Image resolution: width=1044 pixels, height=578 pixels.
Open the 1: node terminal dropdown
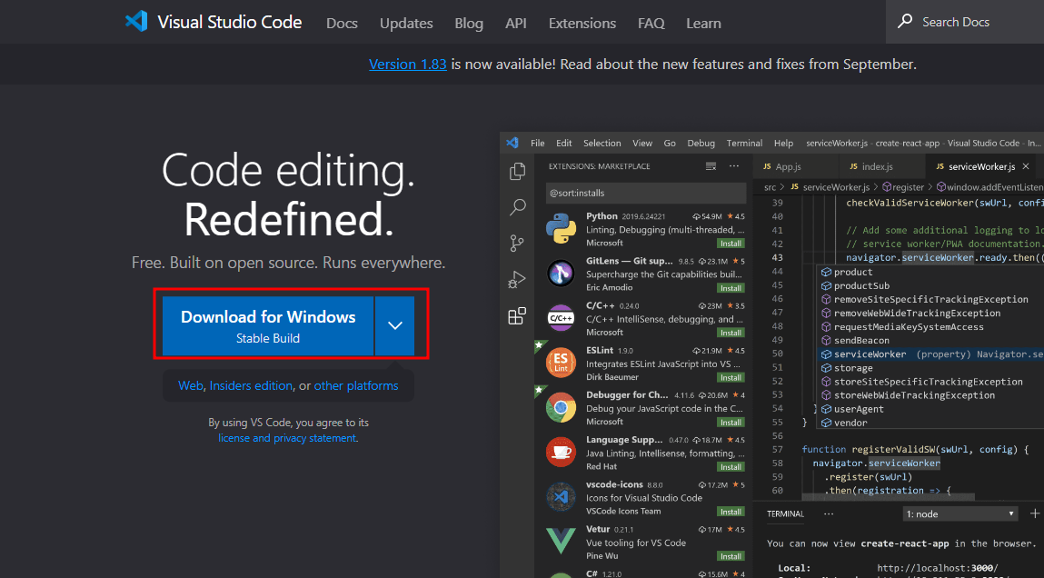[960, 513]
